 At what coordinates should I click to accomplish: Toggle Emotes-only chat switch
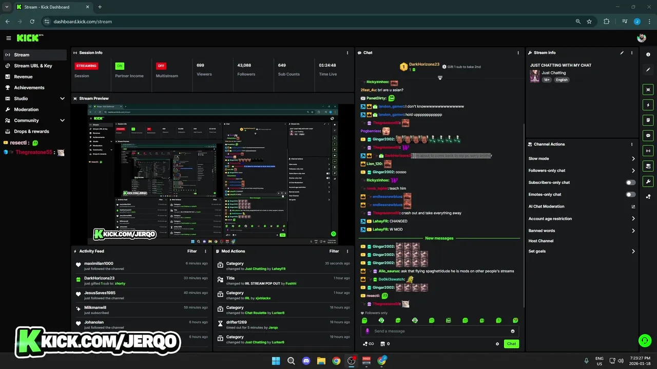coord(631,195)
